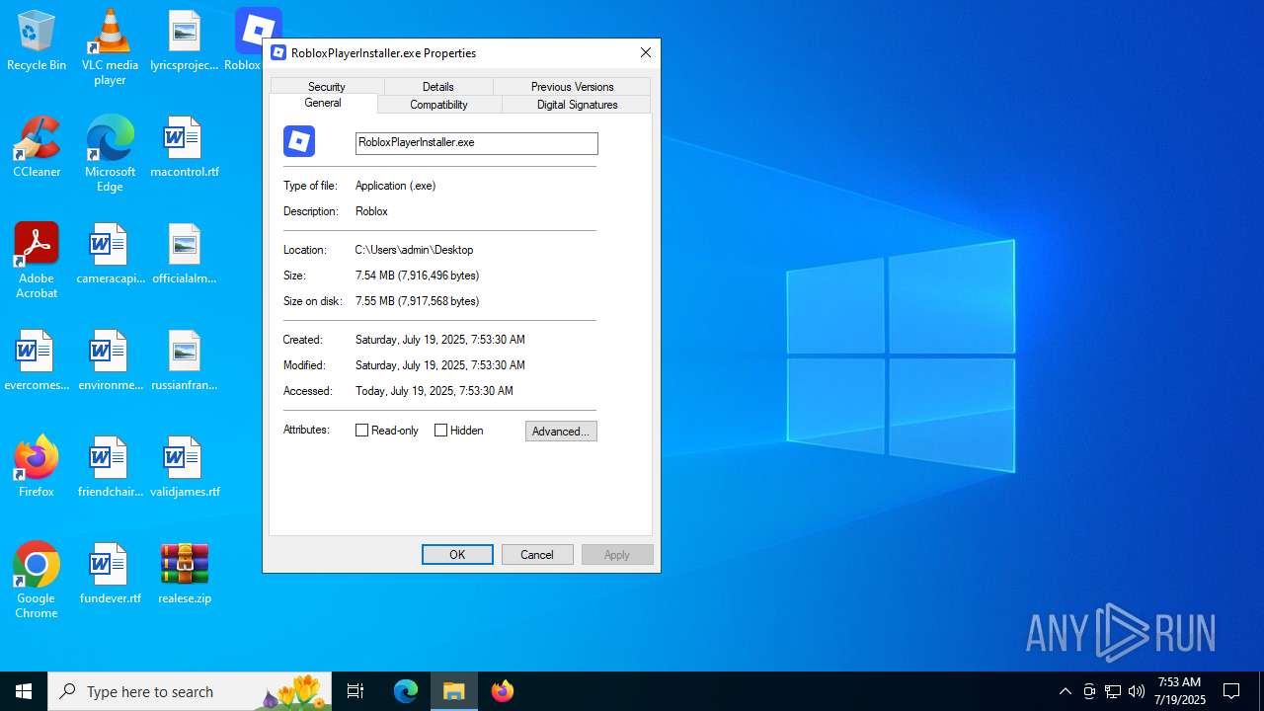
Task: Click the Cancel button
Action: coord(537,555)
